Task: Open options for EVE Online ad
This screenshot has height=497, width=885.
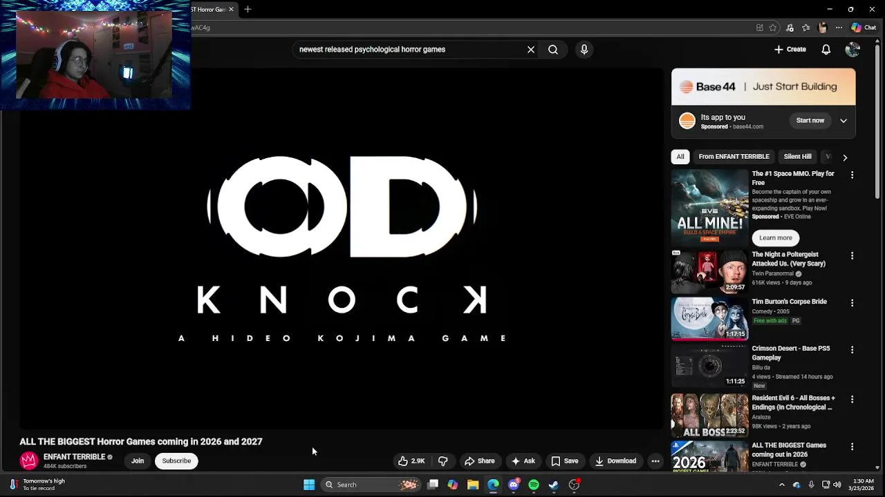Action: click(852, 175)
